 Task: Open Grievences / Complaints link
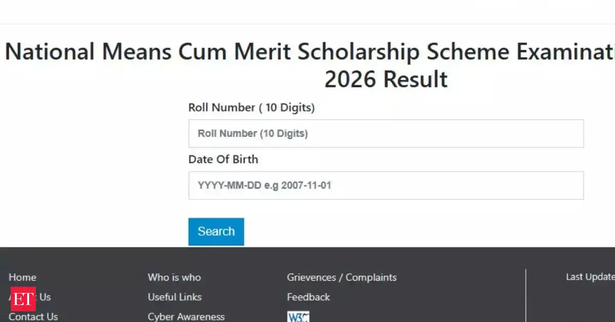coord(341,278)
